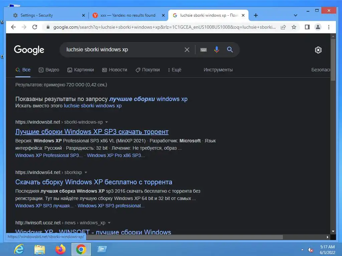Go back to the previous page
The height and width of the screenshot is (256, 342).
pos(13,27)
